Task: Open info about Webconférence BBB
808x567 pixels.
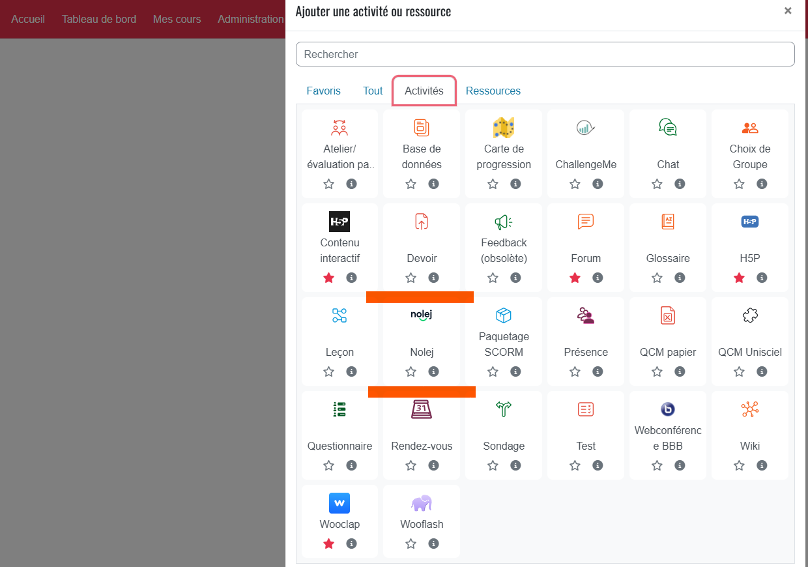Action: 680,465
